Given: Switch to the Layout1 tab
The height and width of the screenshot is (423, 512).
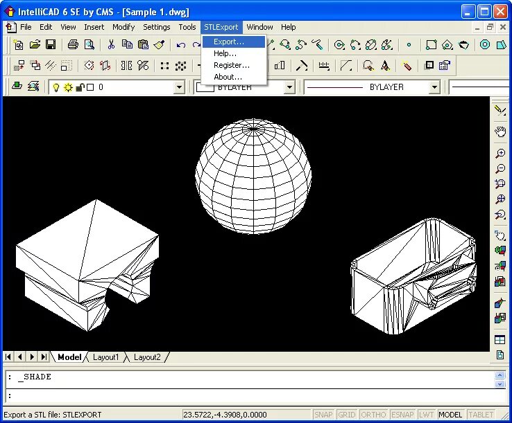Looking at the screenshot, I should pyautogui.click(x=105, y=357).
